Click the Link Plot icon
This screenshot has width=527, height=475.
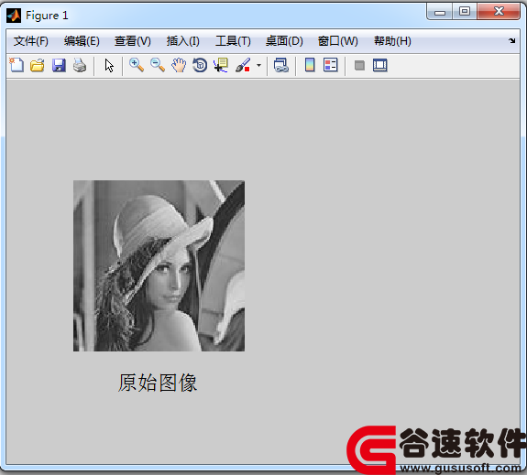pos(281,65)
